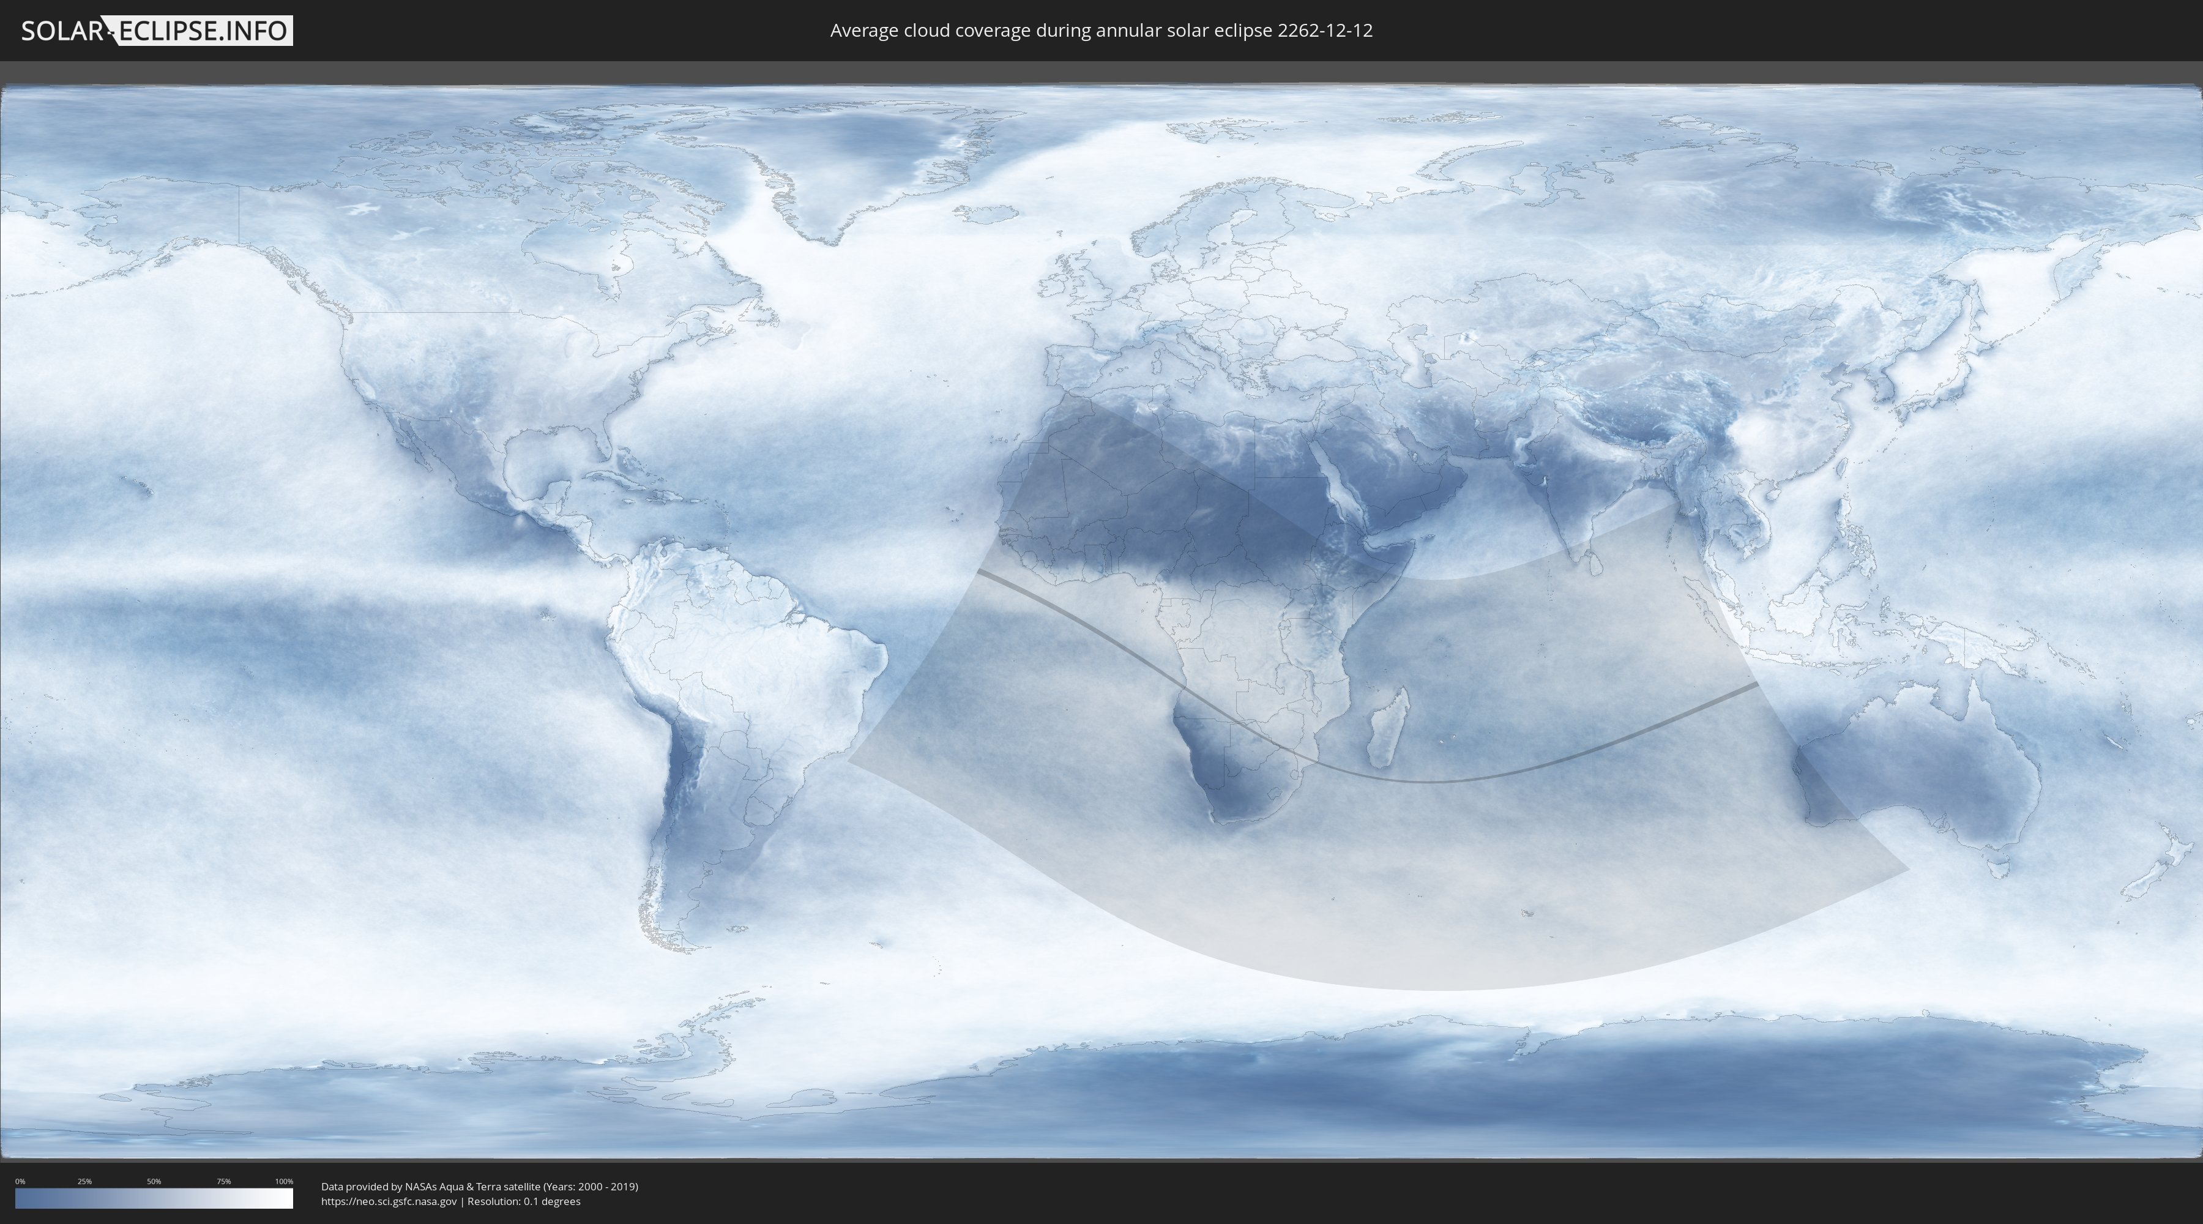Click the 50% legend label
Screen dimensions: 2203x1224
pos(154,1181)
